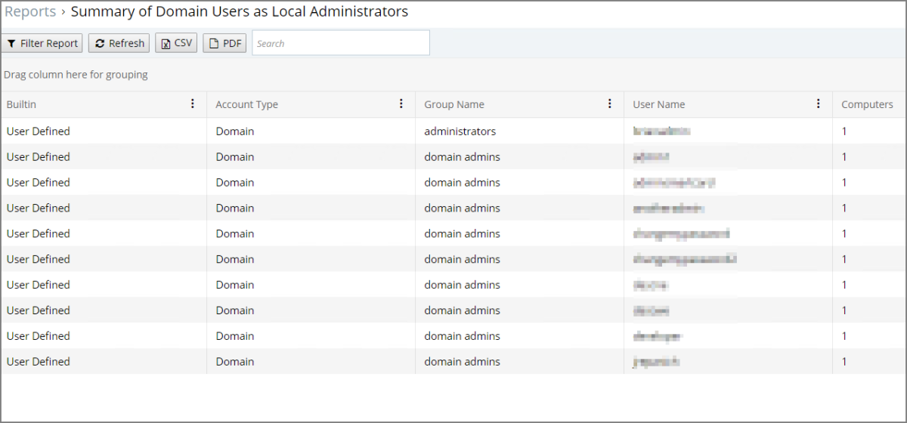Image resolution: width=907 pixels, height=423 pixels.
Task: Click the first row's User Defined cell
Action: click(x=38, y=131)
